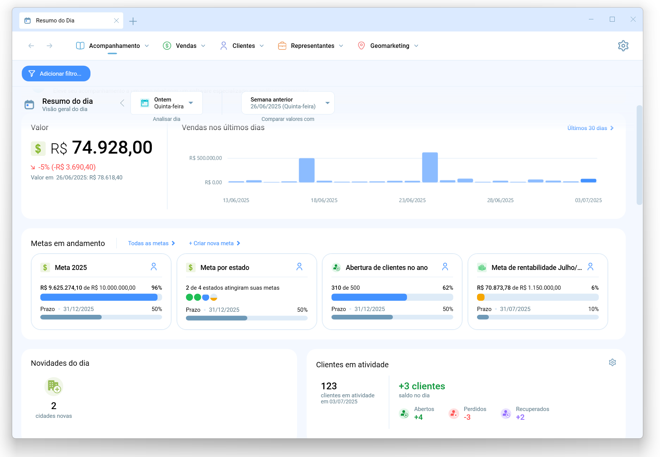
Task: Click the forward navigation arrow
Action: tap(49, 46)
